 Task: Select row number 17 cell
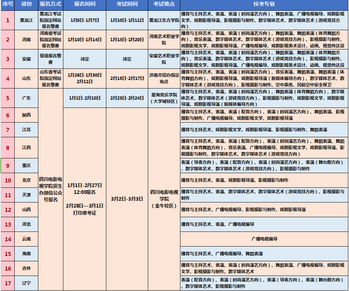pyautogui.click(x=8, y=283)
